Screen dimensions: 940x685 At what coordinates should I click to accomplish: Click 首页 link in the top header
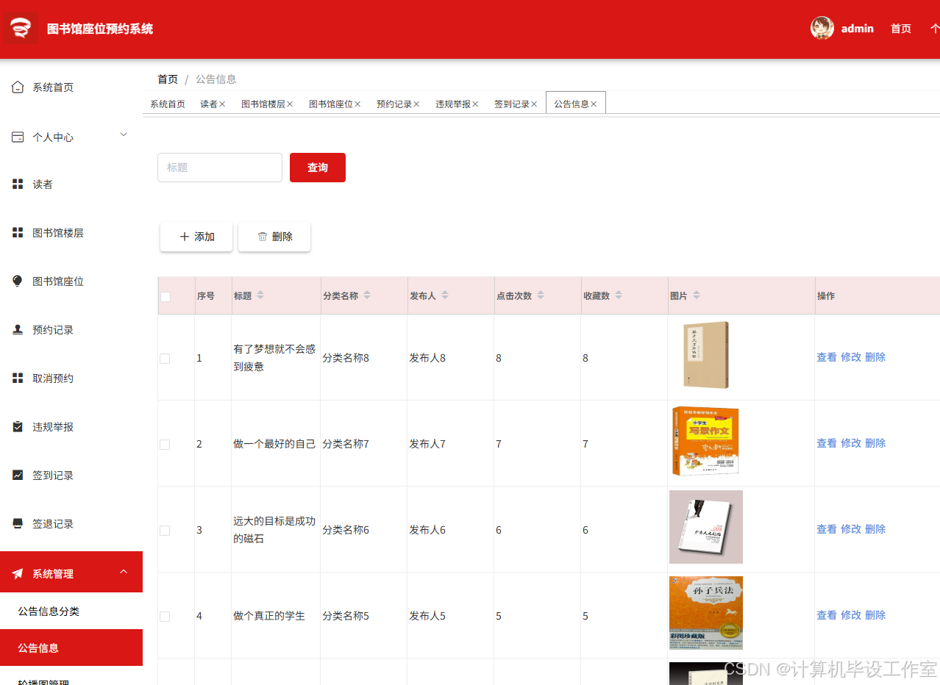tap(901, 29)
